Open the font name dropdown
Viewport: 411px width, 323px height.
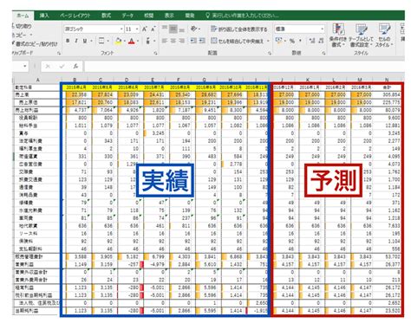[121, 29]
